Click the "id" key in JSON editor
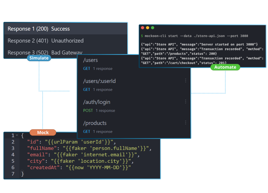 33,142
